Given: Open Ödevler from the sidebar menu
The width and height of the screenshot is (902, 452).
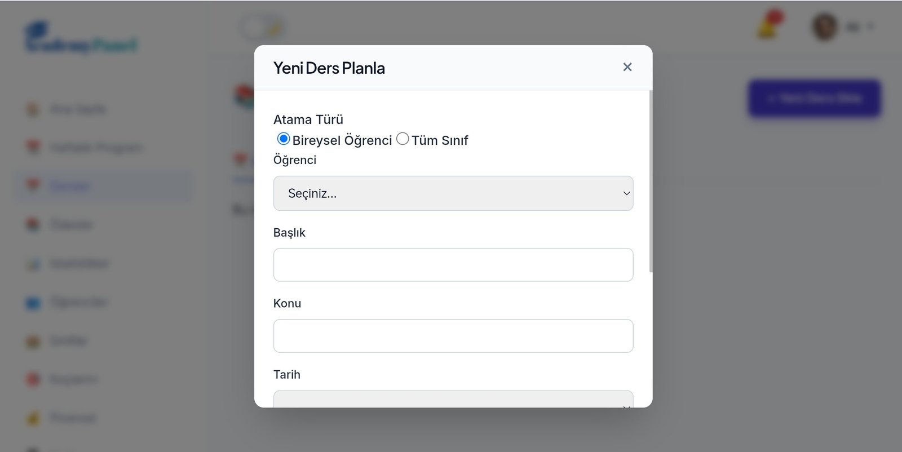Looking at the screenshot, I should (x=71, y=225).
